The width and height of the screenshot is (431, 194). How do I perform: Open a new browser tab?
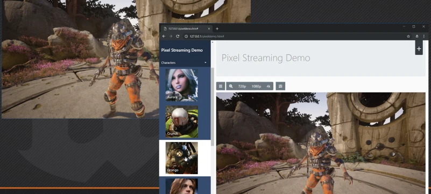click(x=217, y=28)
